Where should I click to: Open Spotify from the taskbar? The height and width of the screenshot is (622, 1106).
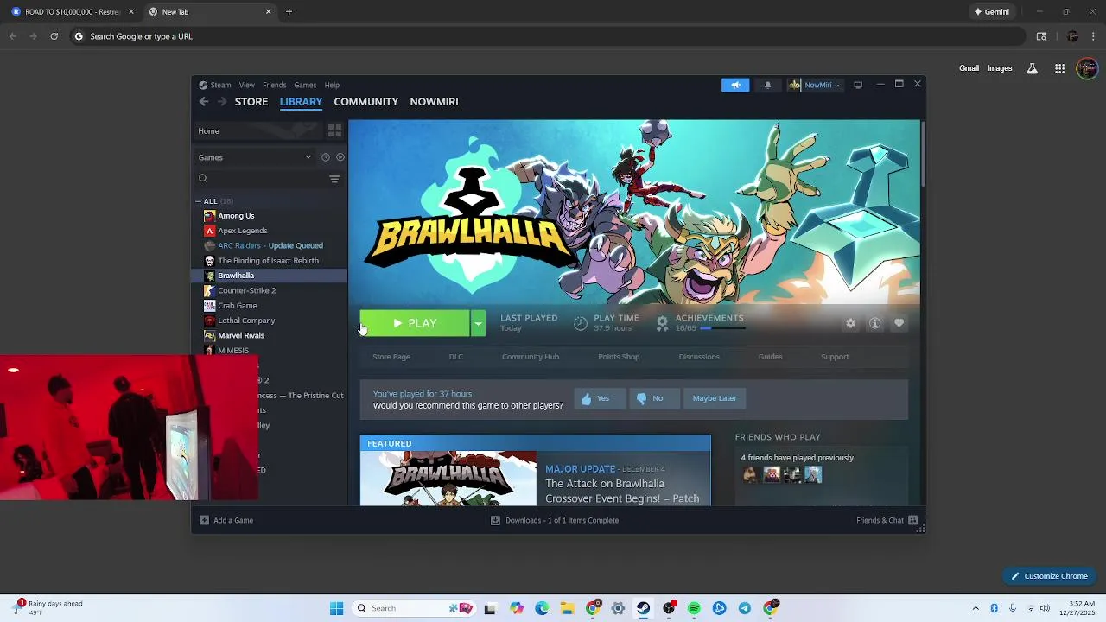pyautogui.click(x=694, y=608)
